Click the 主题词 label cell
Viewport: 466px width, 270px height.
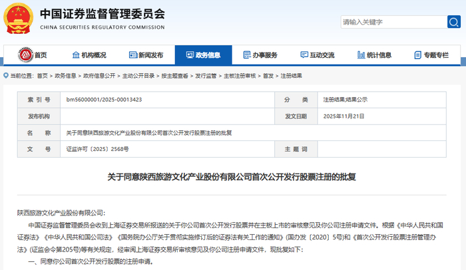(296, 149)
